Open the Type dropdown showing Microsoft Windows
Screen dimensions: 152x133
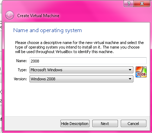click(x=81, y=70)
